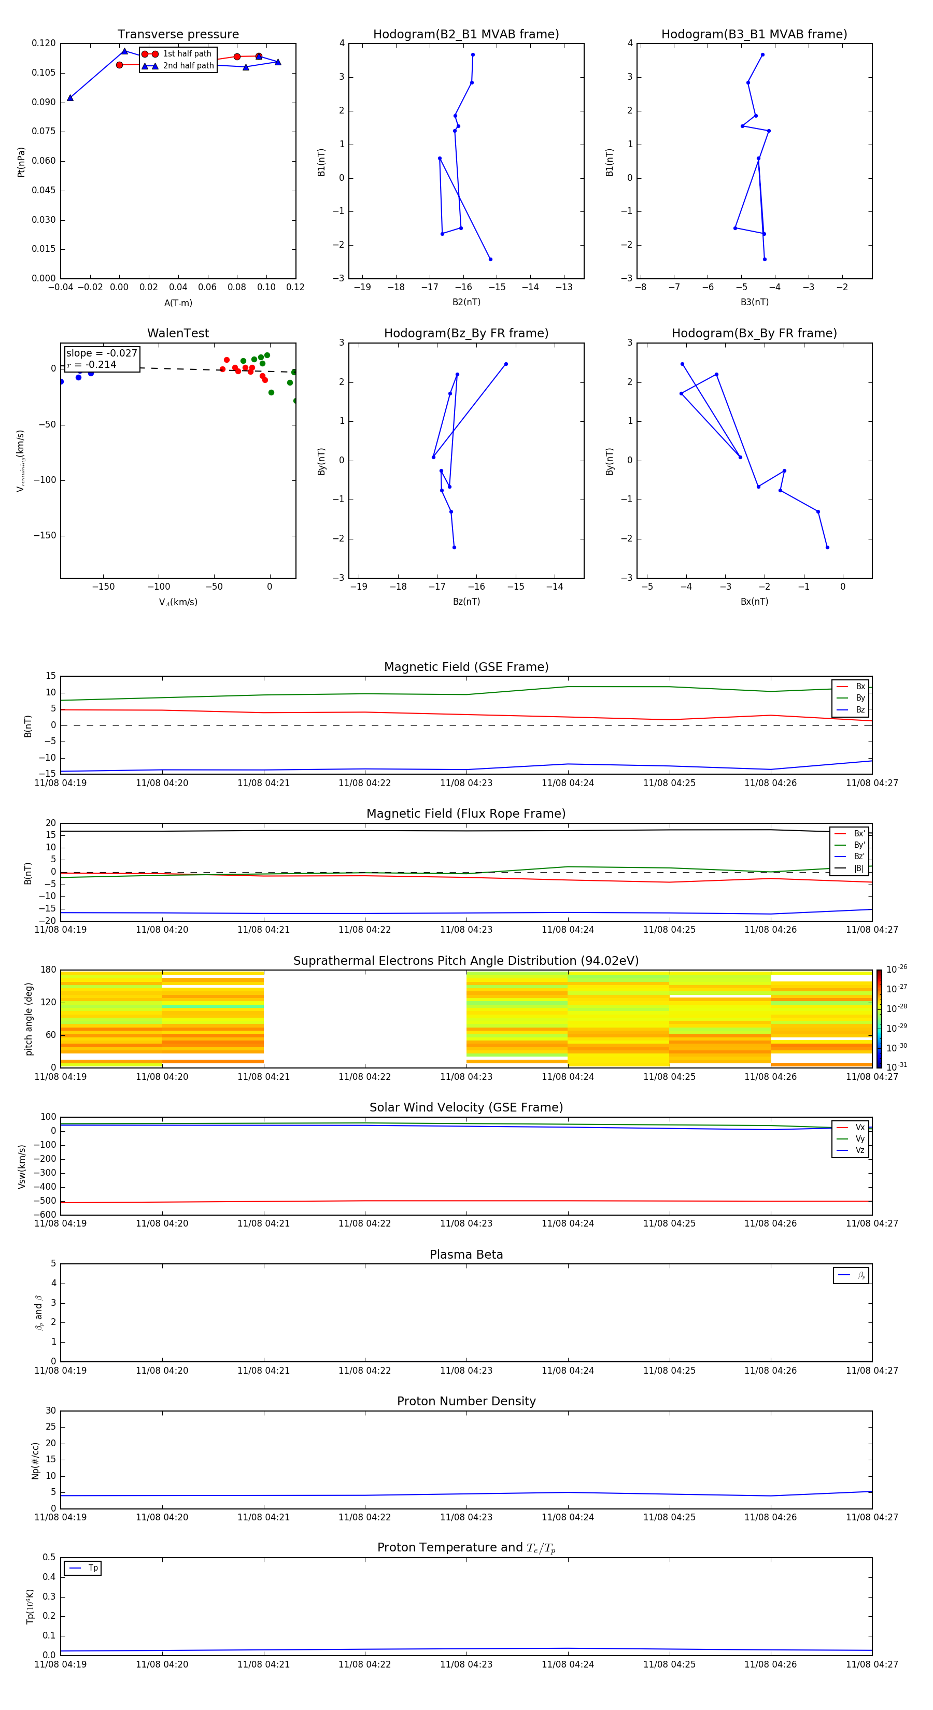The image size is (933, 1710).
Task: Click the "A(T·m)" x-axis label
Action: [x=178, y=303]
